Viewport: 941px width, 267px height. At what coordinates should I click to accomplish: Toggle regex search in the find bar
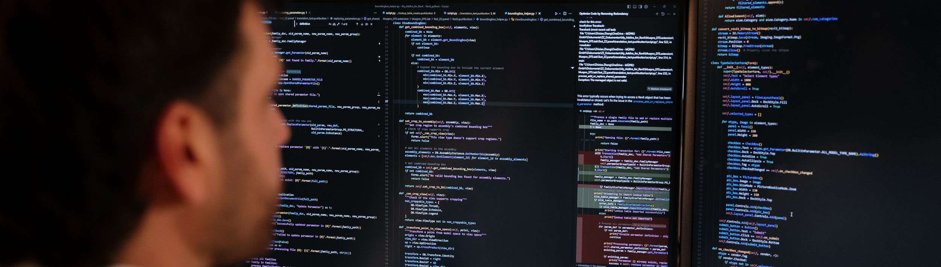pyautogui.click(x=338, y=24)
